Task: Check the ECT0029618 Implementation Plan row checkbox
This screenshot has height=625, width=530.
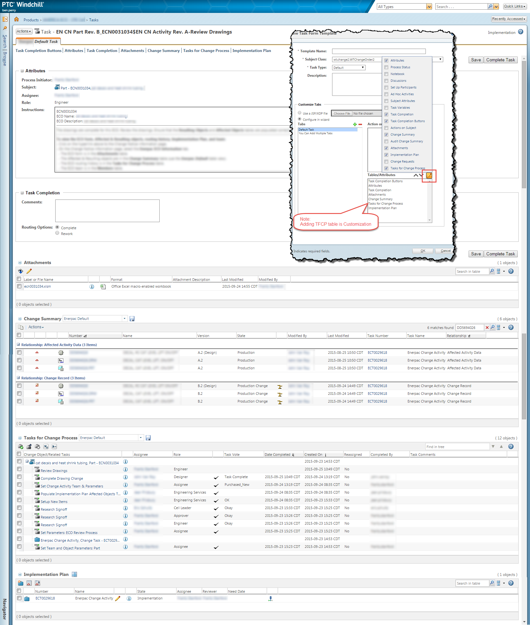Action: (x=19, y=598)
